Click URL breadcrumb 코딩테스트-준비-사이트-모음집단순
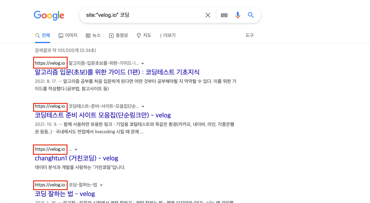This screenshot has height=203, width=370. click(x=104, y=106)
